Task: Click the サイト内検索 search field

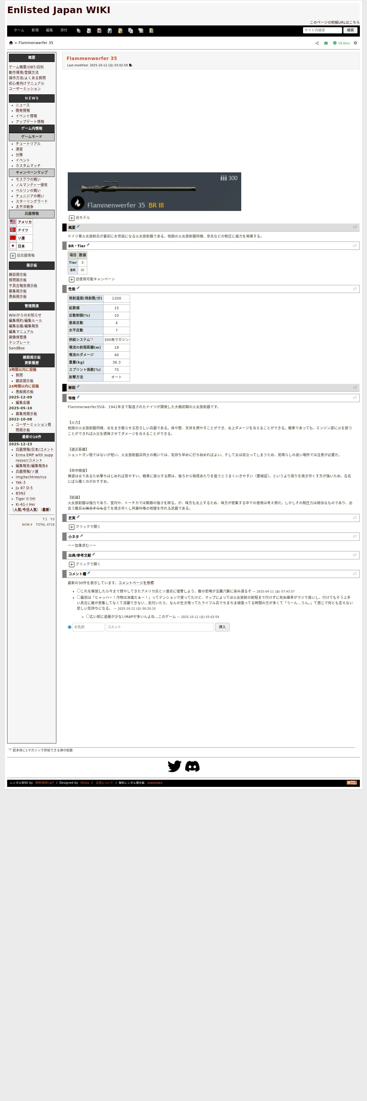Action: click(x=323, y=30)
